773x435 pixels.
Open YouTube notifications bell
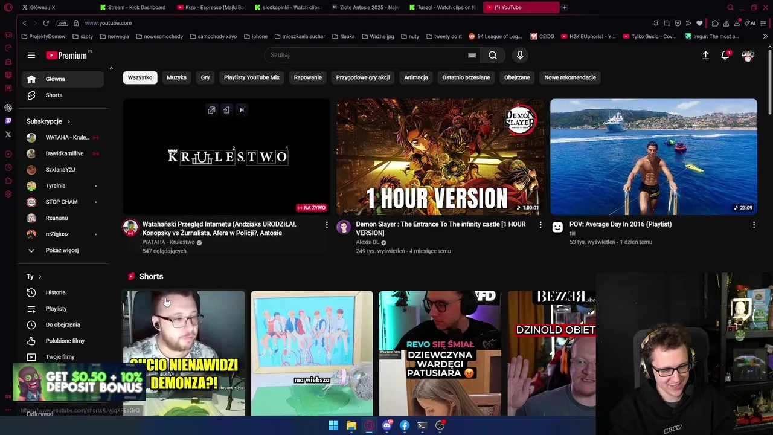coord(725,55)
